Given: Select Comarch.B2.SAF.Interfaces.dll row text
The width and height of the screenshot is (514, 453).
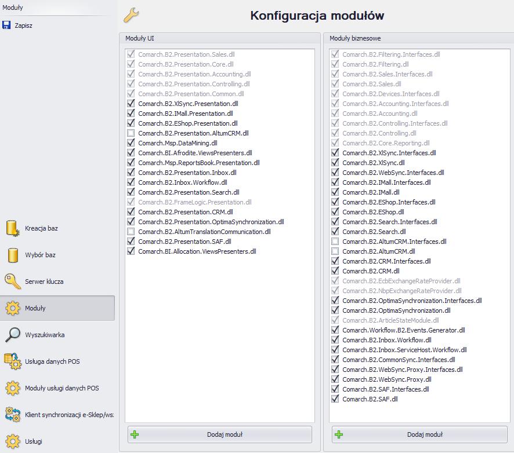Looking at the screenshot, I should pos(385,389).
